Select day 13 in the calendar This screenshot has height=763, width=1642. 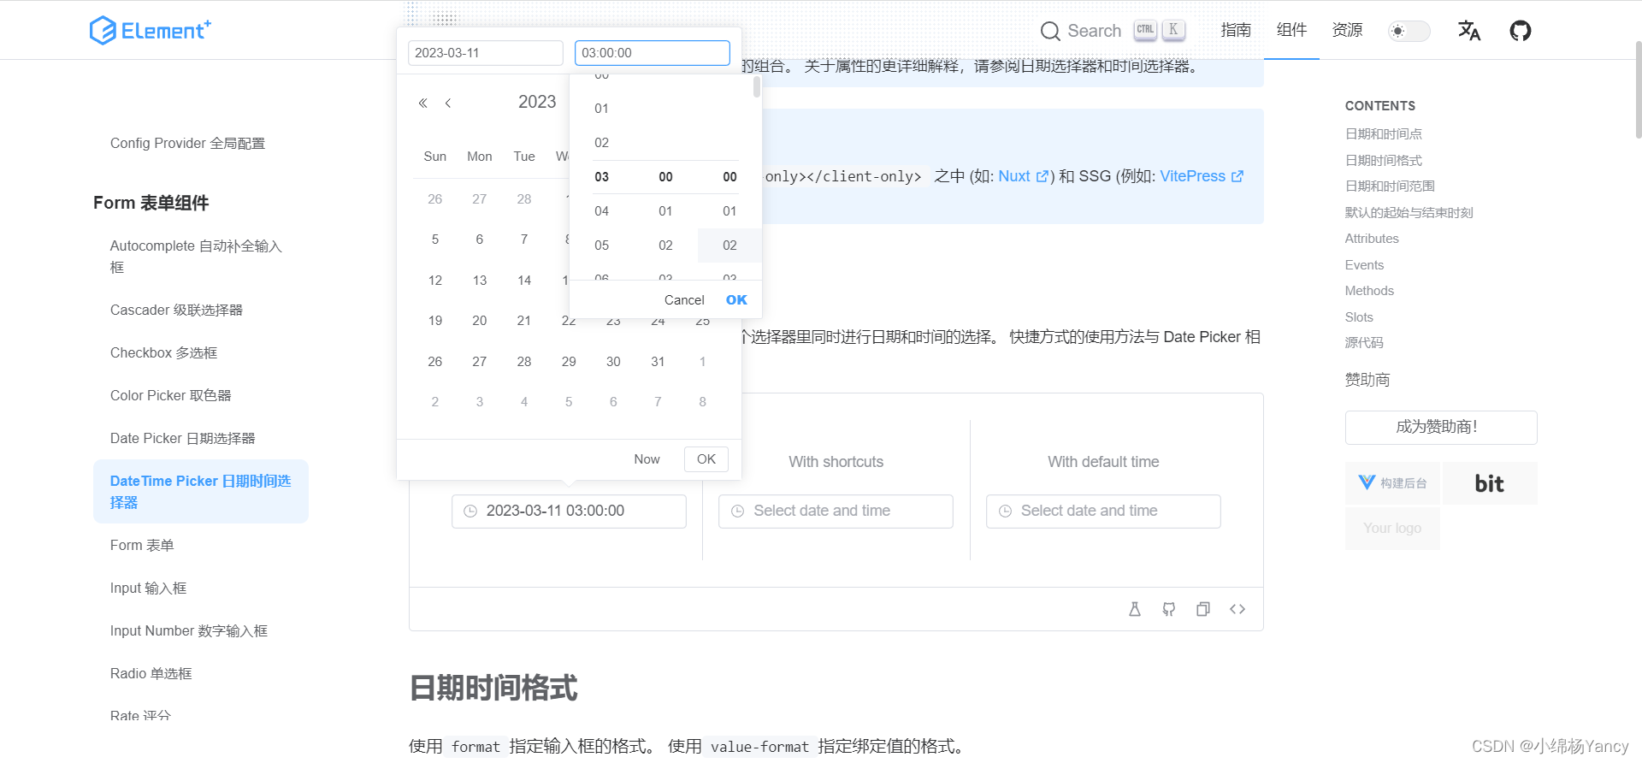pyautogui.click(x=480, y=281)
